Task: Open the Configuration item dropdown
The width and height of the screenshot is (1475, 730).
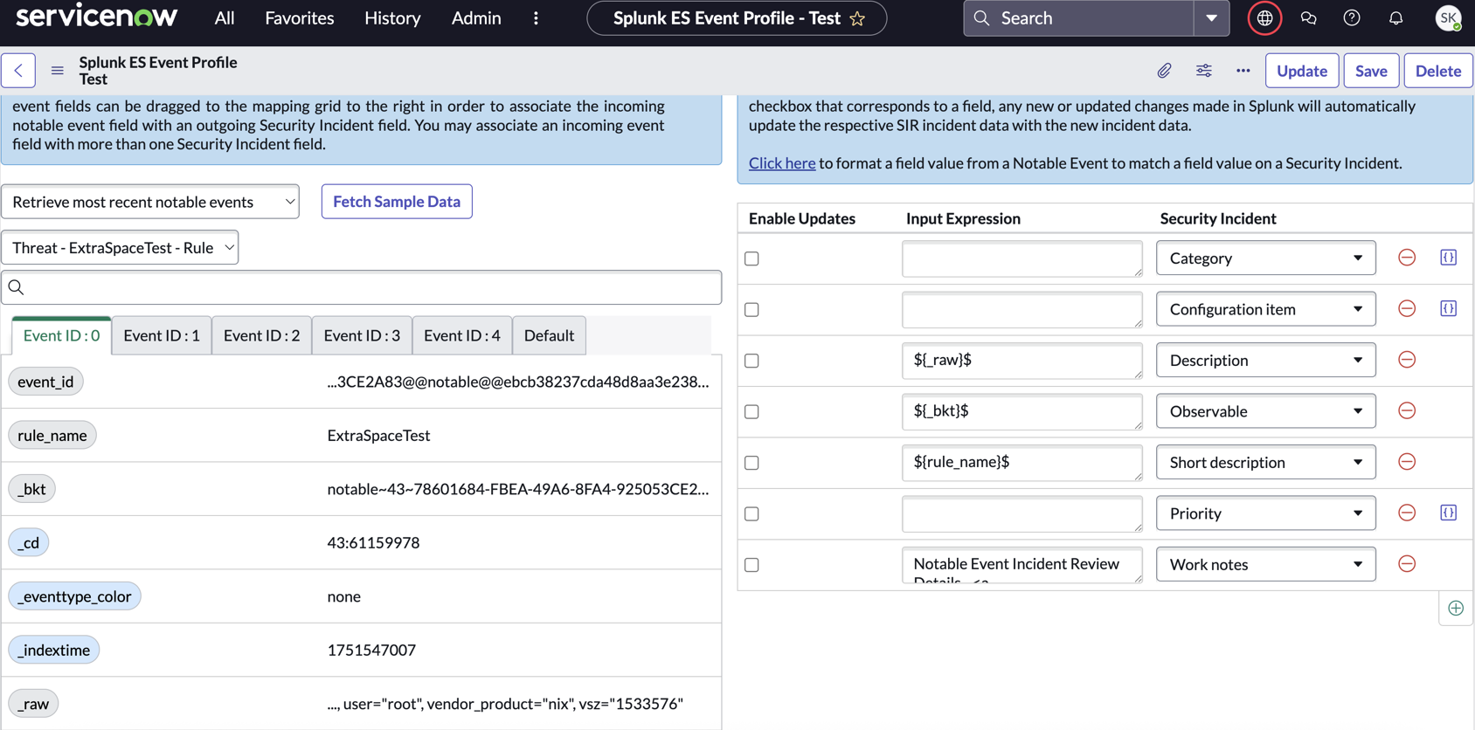Action: [x=1265, y=309]
